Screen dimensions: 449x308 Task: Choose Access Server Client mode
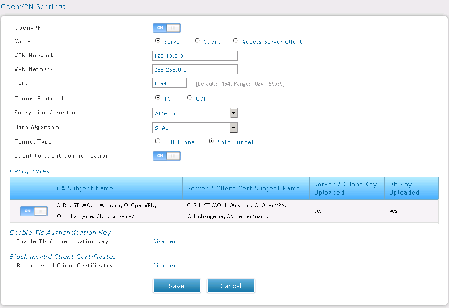tap(235, 41)
